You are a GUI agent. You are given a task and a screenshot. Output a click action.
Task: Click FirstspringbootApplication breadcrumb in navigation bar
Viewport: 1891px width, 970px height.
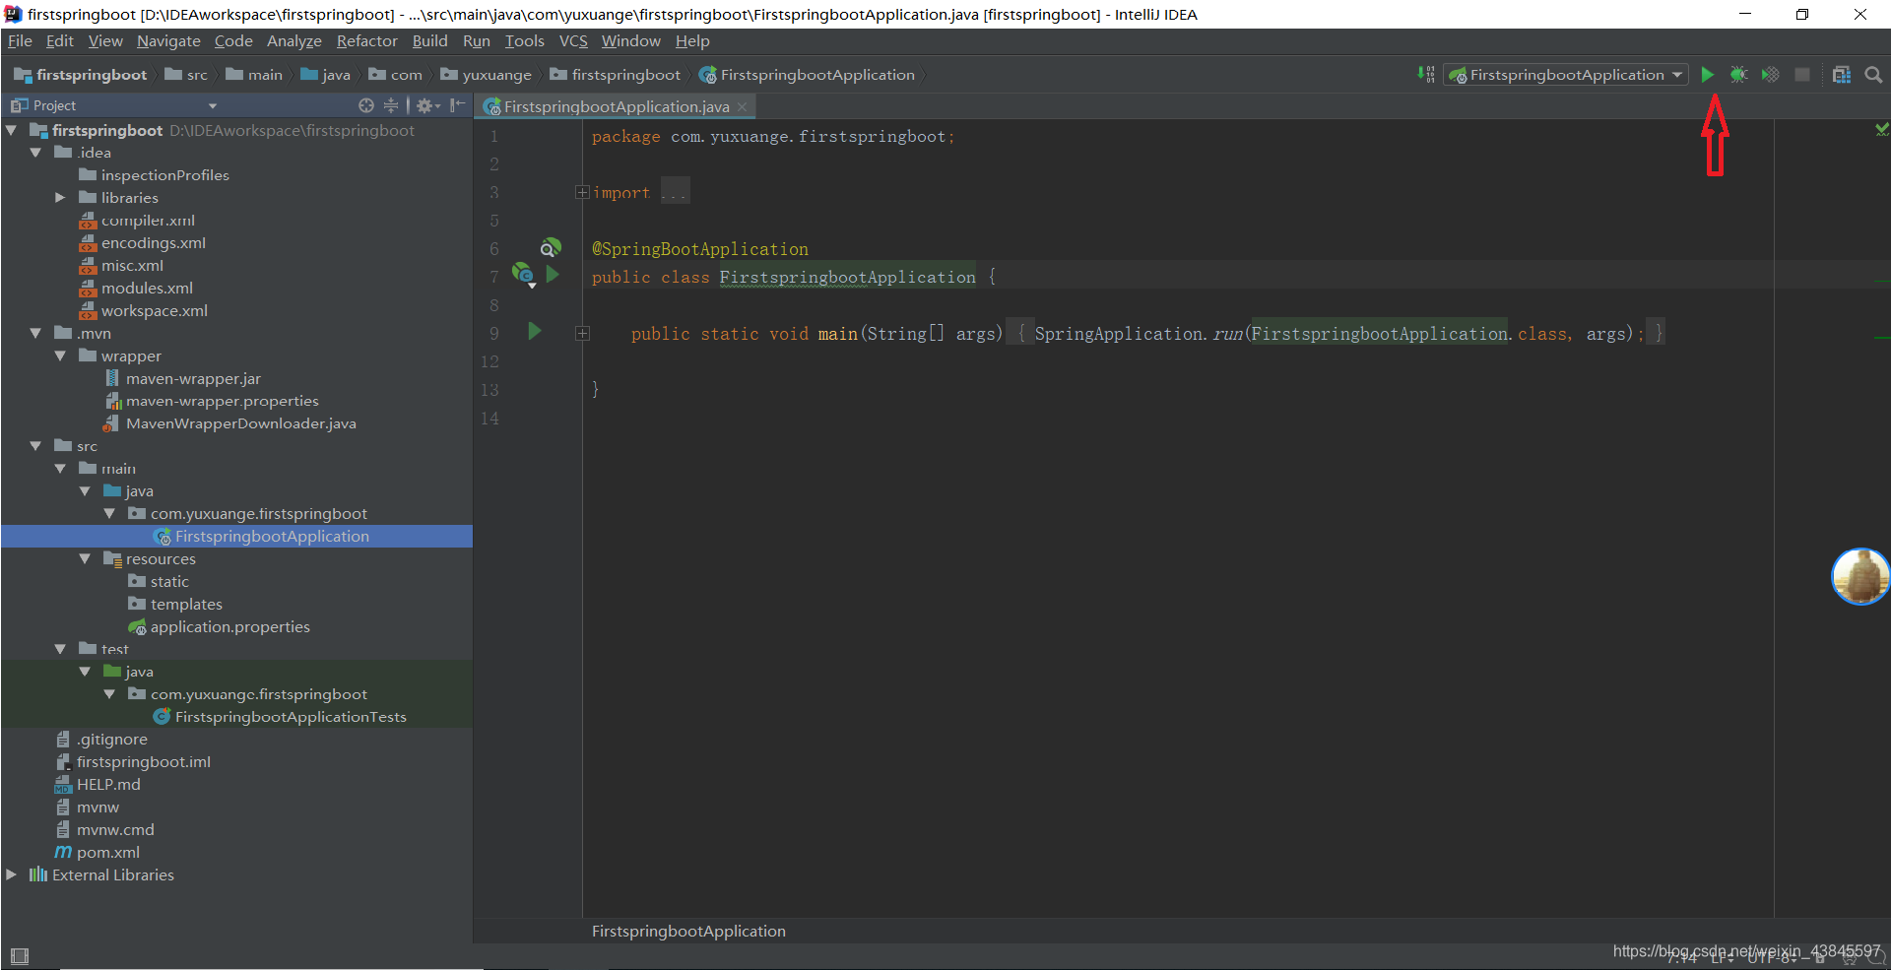pyautogui.click(x=808, y=75)
